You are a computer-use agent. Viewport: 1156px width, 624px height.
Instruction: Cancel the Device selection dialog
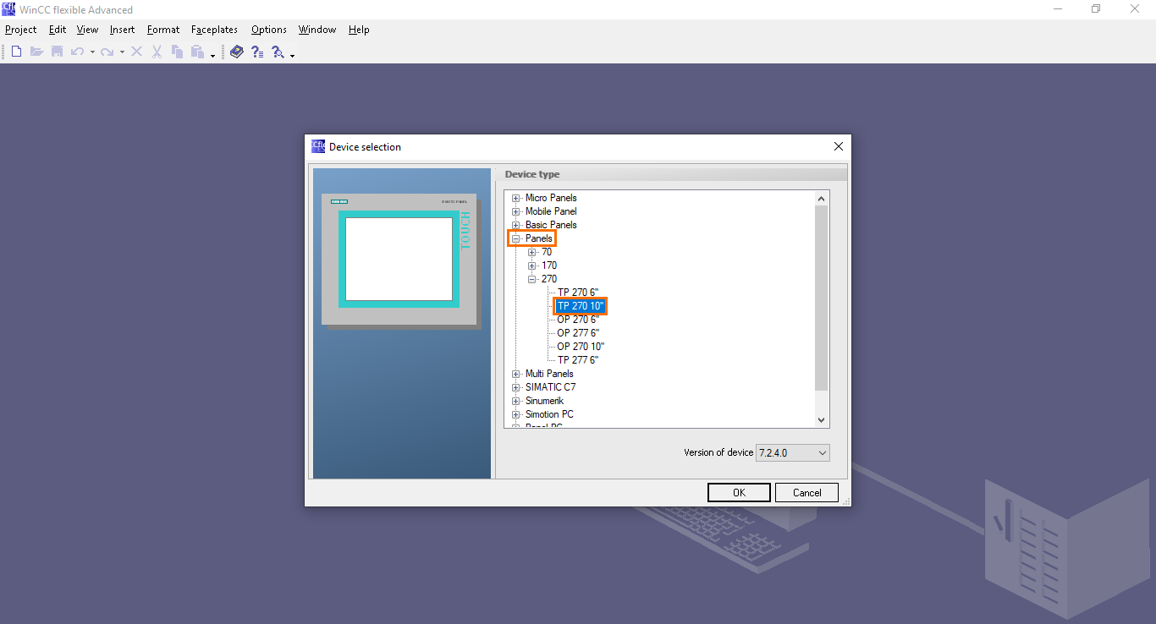807,493
